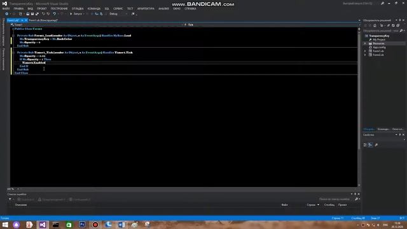This screenshot has width=407, height=229.
Task: Open the ПРАВКА menu
Action: click(18, 8)
